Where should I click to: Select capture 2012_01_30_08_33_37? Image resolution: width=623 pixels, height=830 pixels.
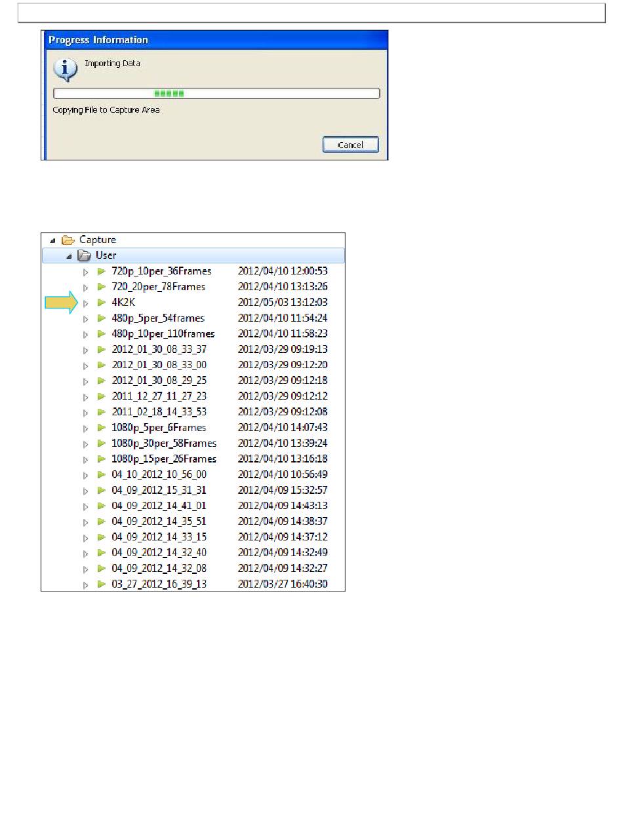(x=159, y=350)
